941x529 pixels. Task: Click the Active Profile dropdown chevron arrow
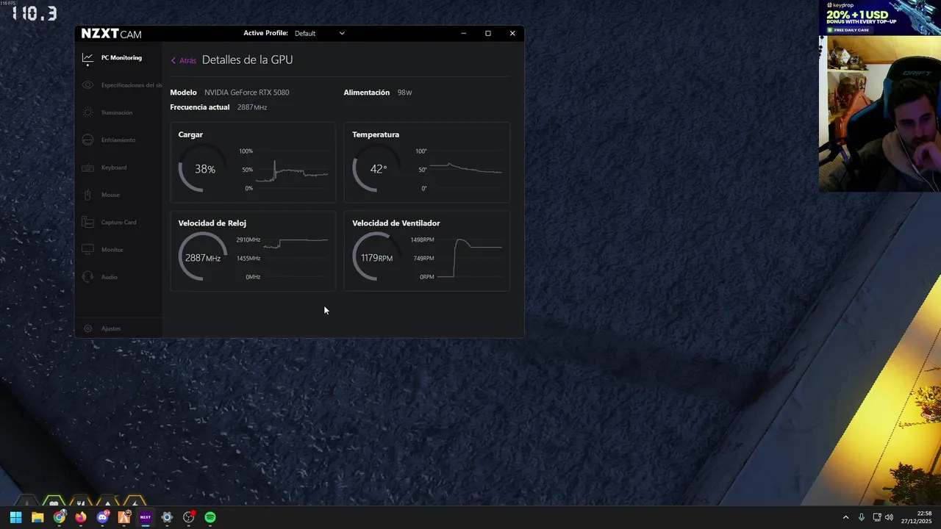(341, 33)
